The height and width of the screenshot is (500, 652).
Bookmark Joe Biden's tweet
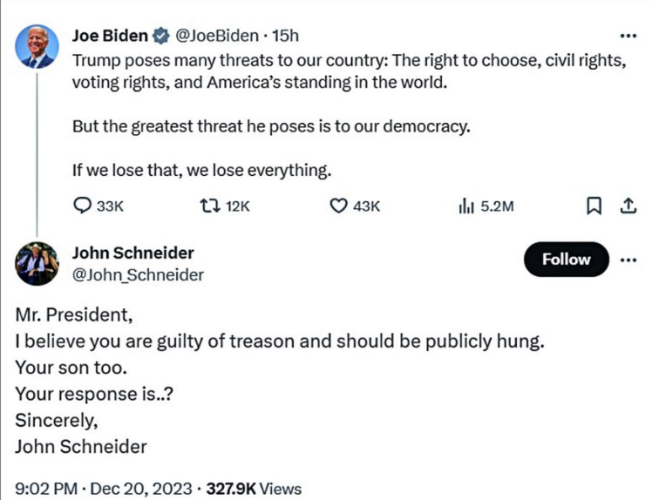click(594, 206)
